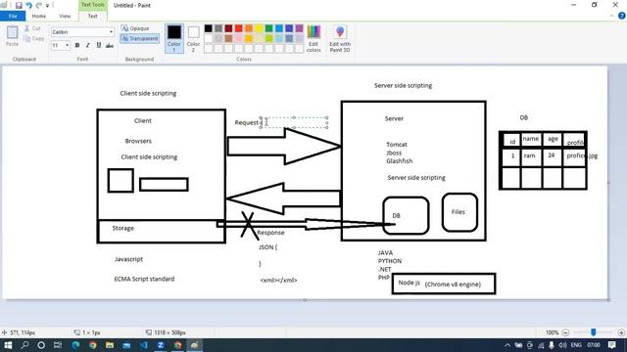627x352 pixels.
Task: Click the Text Tools contextual tab header
Action: [x=93, y=5]
